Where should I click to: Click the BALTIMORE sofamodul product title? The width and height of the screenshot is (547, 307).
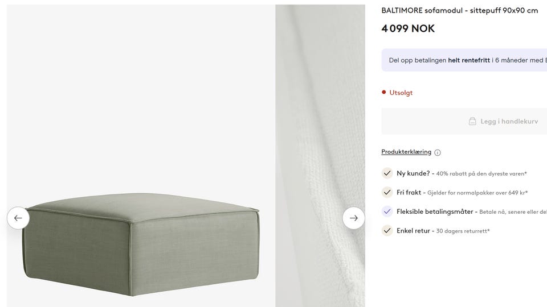tap(460, 10)
